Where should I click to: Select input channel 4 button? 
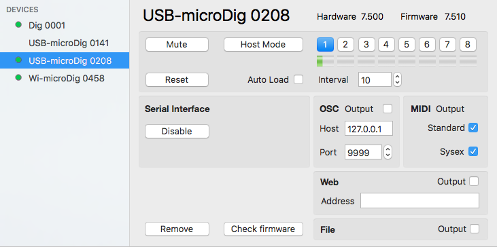pos(386,45)
